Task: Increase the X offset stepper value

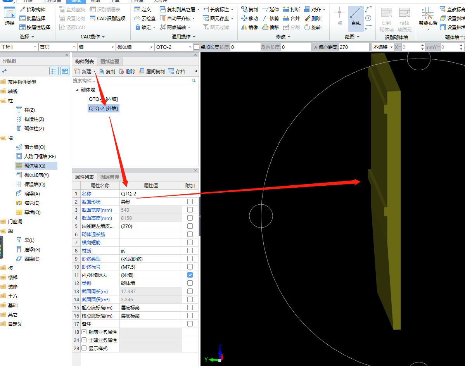Action: pyautogui.click(x=422, y=45)
